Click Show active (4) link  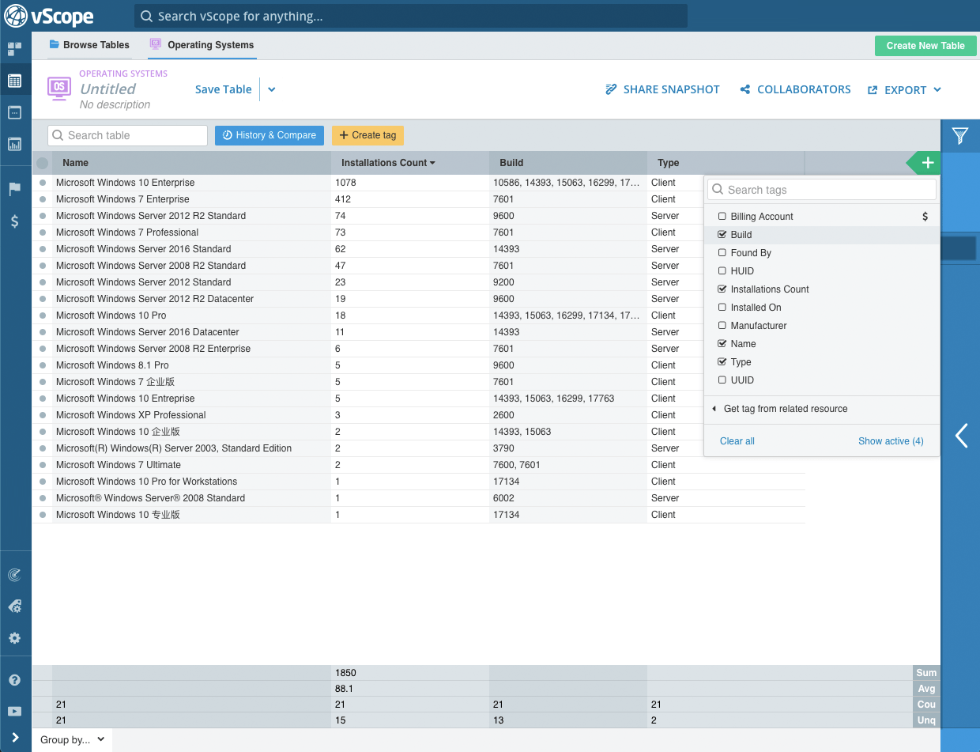891,441
